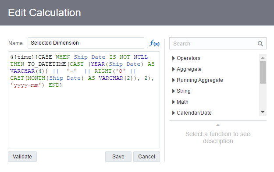Click the function list scrollbar thumb
Image resolution: width=274 pixels, height=172 pixels.
(263, 72)
